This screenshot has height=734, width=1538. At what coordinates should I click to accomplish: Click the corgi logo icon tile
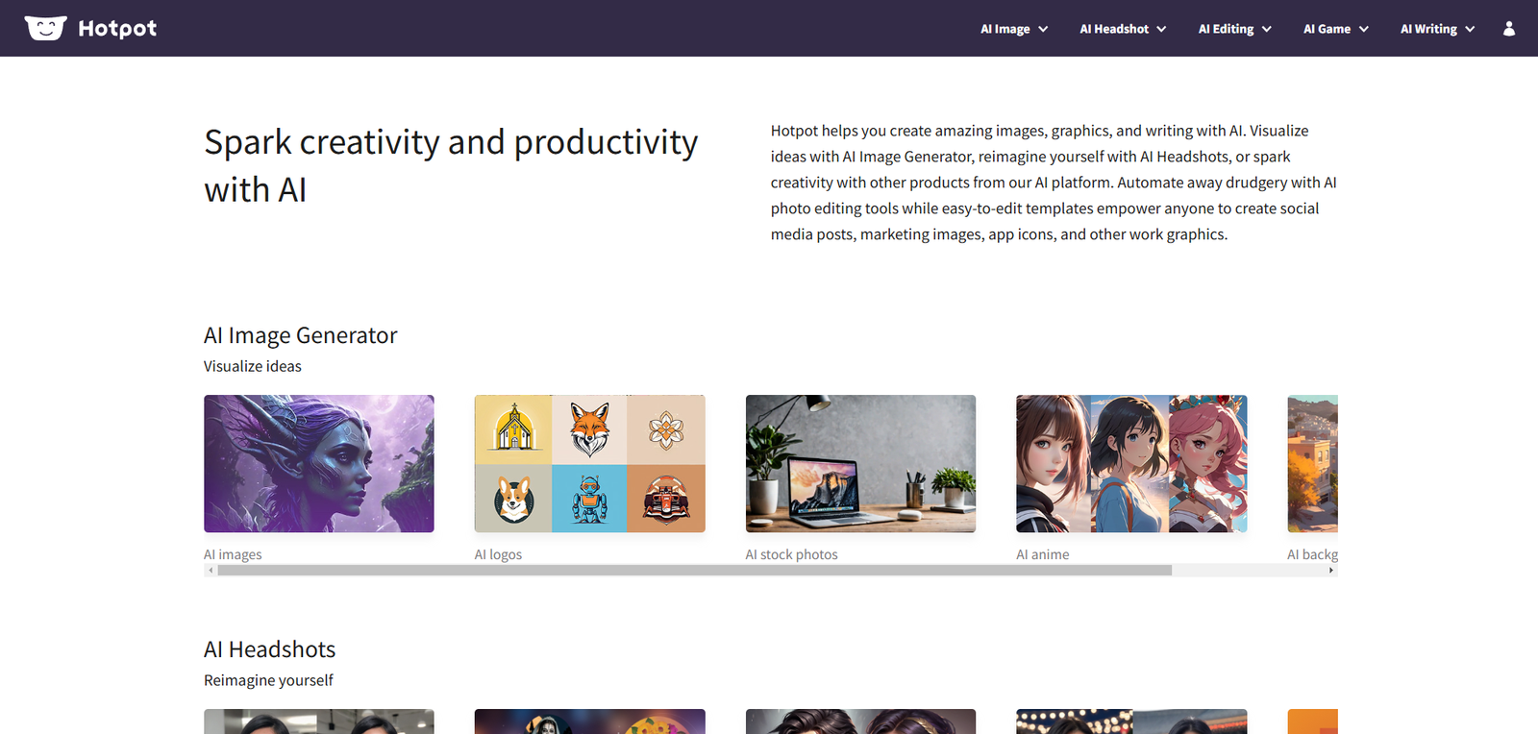coord(513,500)
